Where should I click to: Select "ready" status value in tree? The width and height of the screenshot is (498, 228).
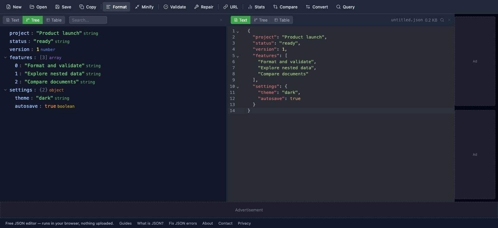43,41
